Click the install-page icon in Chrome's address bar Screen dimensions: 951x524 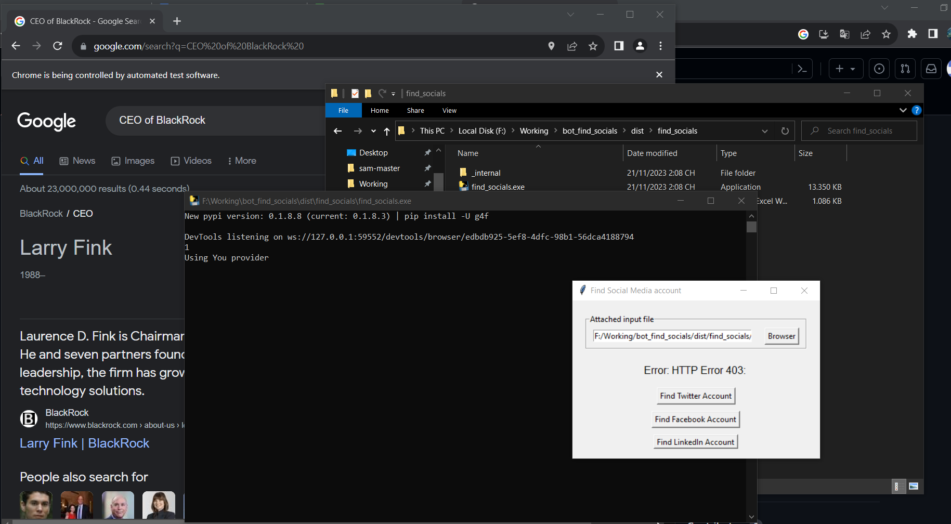pos(823,34)
